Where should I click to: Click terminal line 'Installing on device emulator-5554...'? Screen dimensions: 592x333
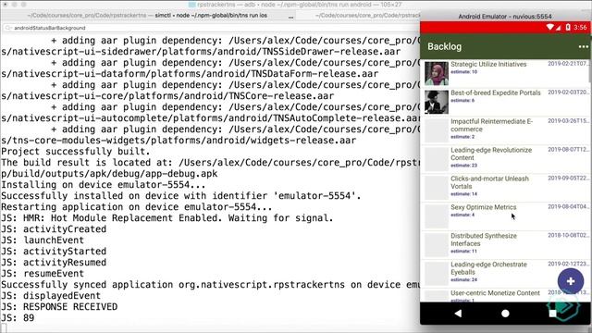104,185
